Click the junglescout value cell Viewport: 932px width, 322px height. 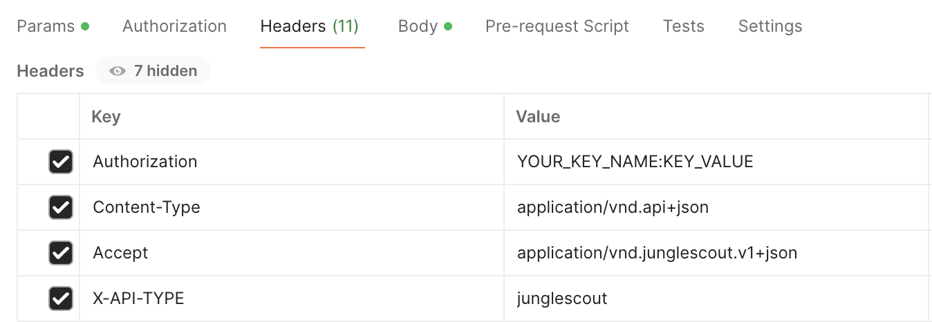click(x=716, y=299)
